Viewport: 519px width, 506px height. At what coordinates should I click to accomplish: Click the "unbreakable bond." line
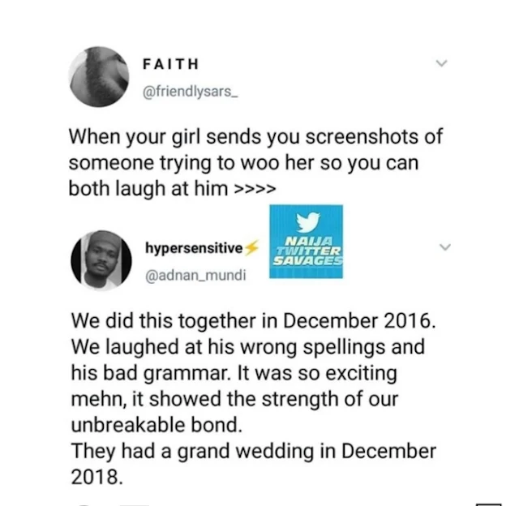tap(157, 425)
